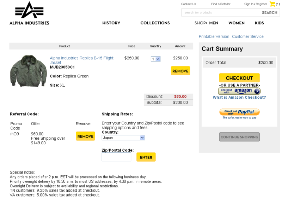Click the $200.00 subtotal value
282x198 pixels.
(180, 103)
